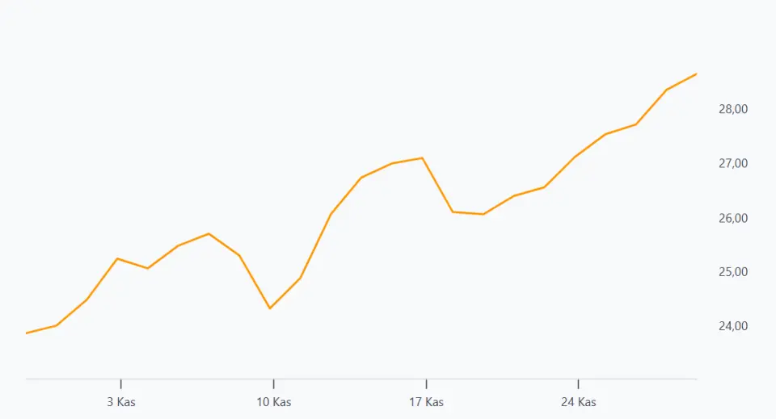The height and width of the screenshot is (419, 776).
Task: Click the "10 Kas" date label
Action: point(273,402)
